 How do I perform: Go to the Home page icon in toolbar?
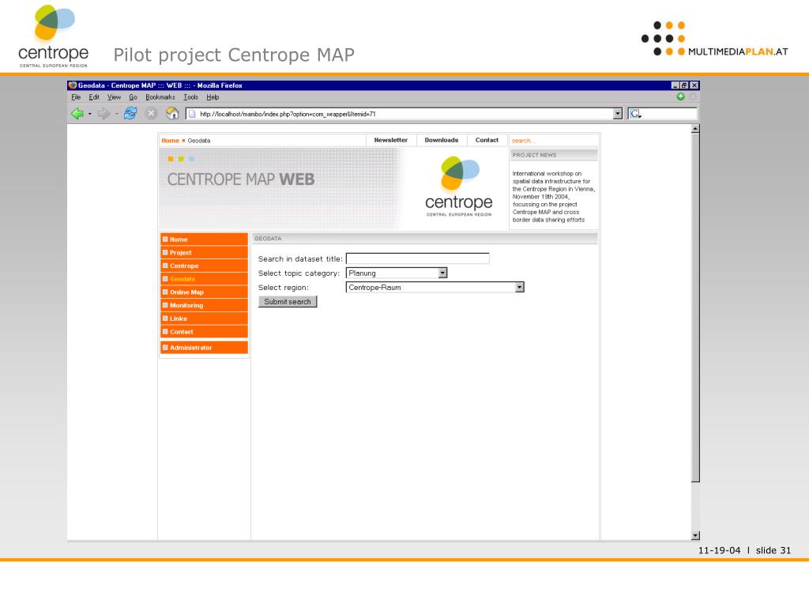coord(172,113)
